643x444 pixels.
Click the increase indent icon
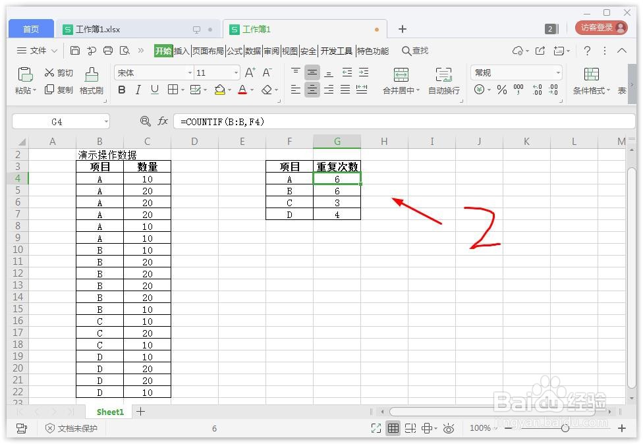pos(363,72)
